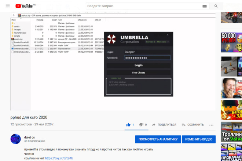Viewport: 242px width, 161px height.
Task: Open daiet cs channel avatar
Action: [16, 139]
